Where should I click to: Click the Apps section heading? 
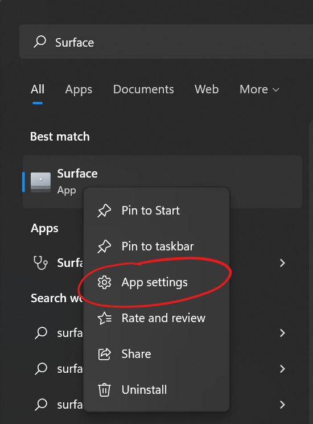click(x=44, y=229)
